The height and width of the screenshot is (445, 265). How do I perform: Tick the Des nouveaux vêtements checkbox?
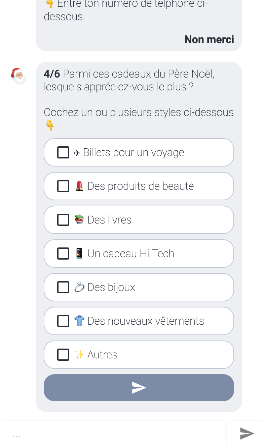coord(63,321)
